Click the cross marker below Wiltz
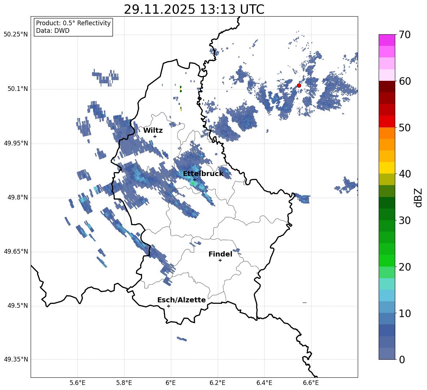The height and width of the screenshot is (390, 427). pyautogui.click(x=155, y=136)
